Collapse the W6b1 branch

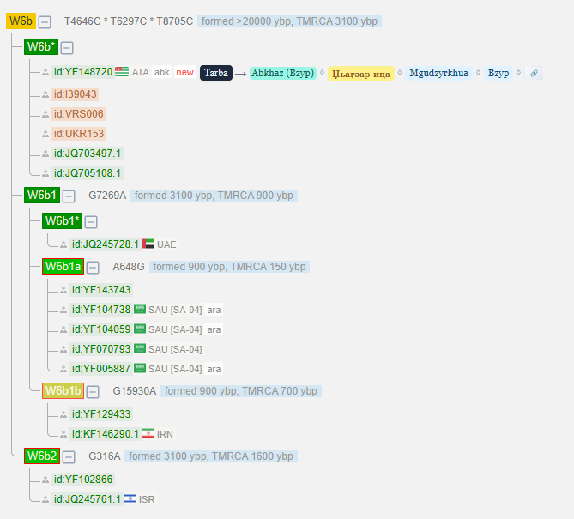(69, 196)
